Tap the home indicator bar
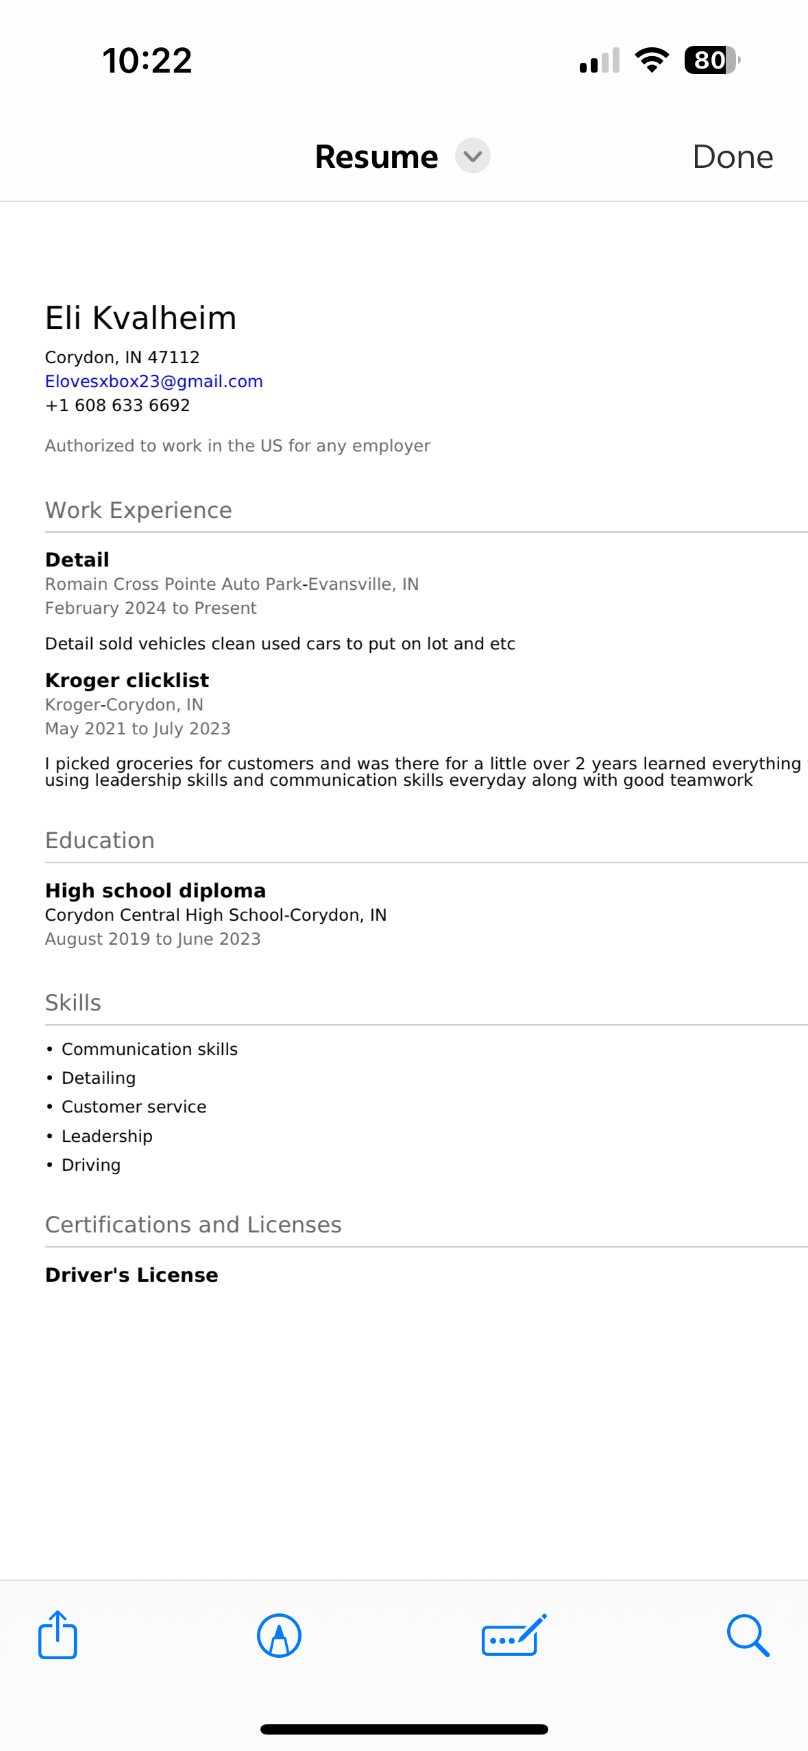 click(404, 1729)
